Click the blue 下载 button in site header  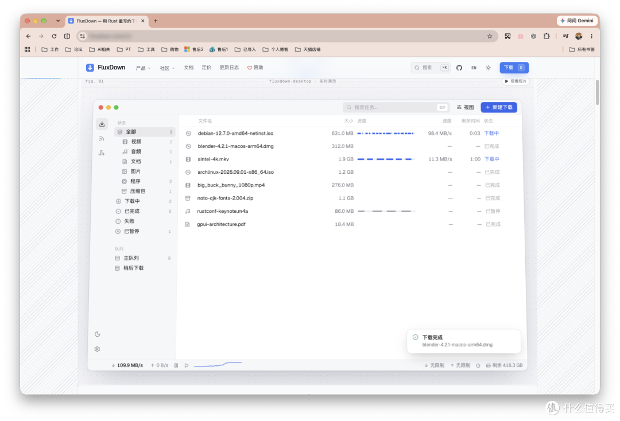pos(514,68)
